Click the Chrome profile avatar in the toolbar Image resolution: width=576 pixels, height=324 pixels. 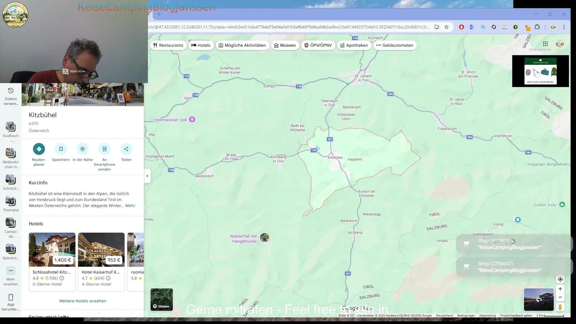click(x=553, y=27)
